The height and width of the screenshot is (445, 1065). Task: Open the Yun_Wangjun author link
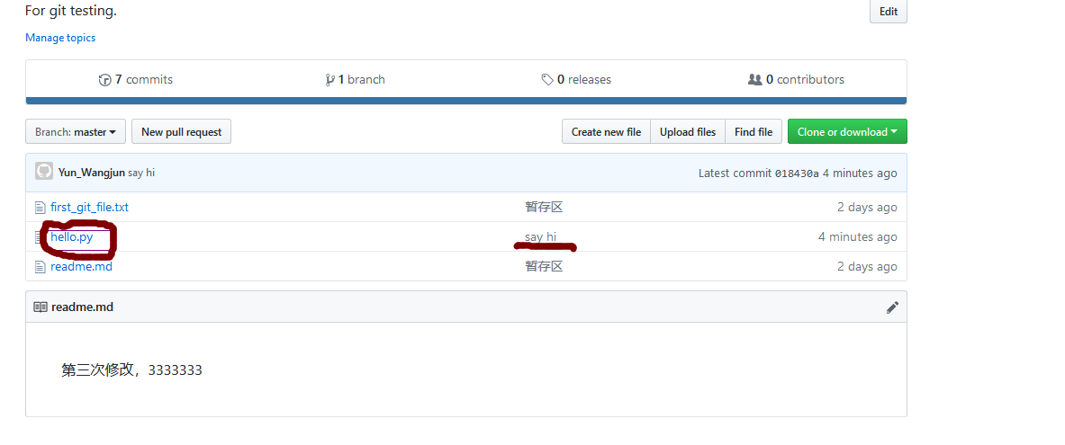pyautogui.click(x=92, y=173)
